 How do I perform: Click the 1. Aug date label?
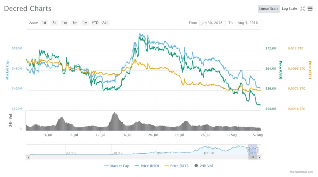[232, 135]
